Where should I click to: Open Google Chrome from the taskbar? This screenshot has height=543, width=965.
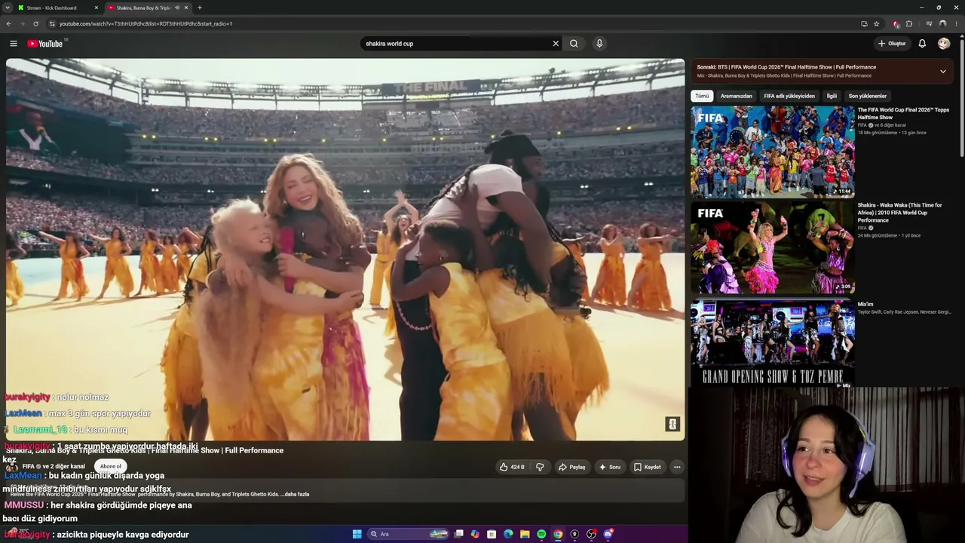point(558,534)
